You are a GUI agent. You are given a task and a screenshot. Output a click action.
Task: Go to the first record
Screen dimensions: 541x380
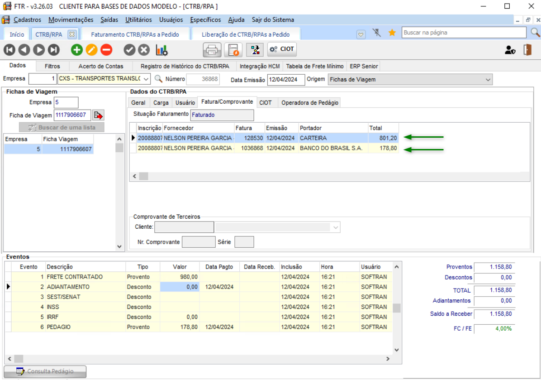click(10, 50)
